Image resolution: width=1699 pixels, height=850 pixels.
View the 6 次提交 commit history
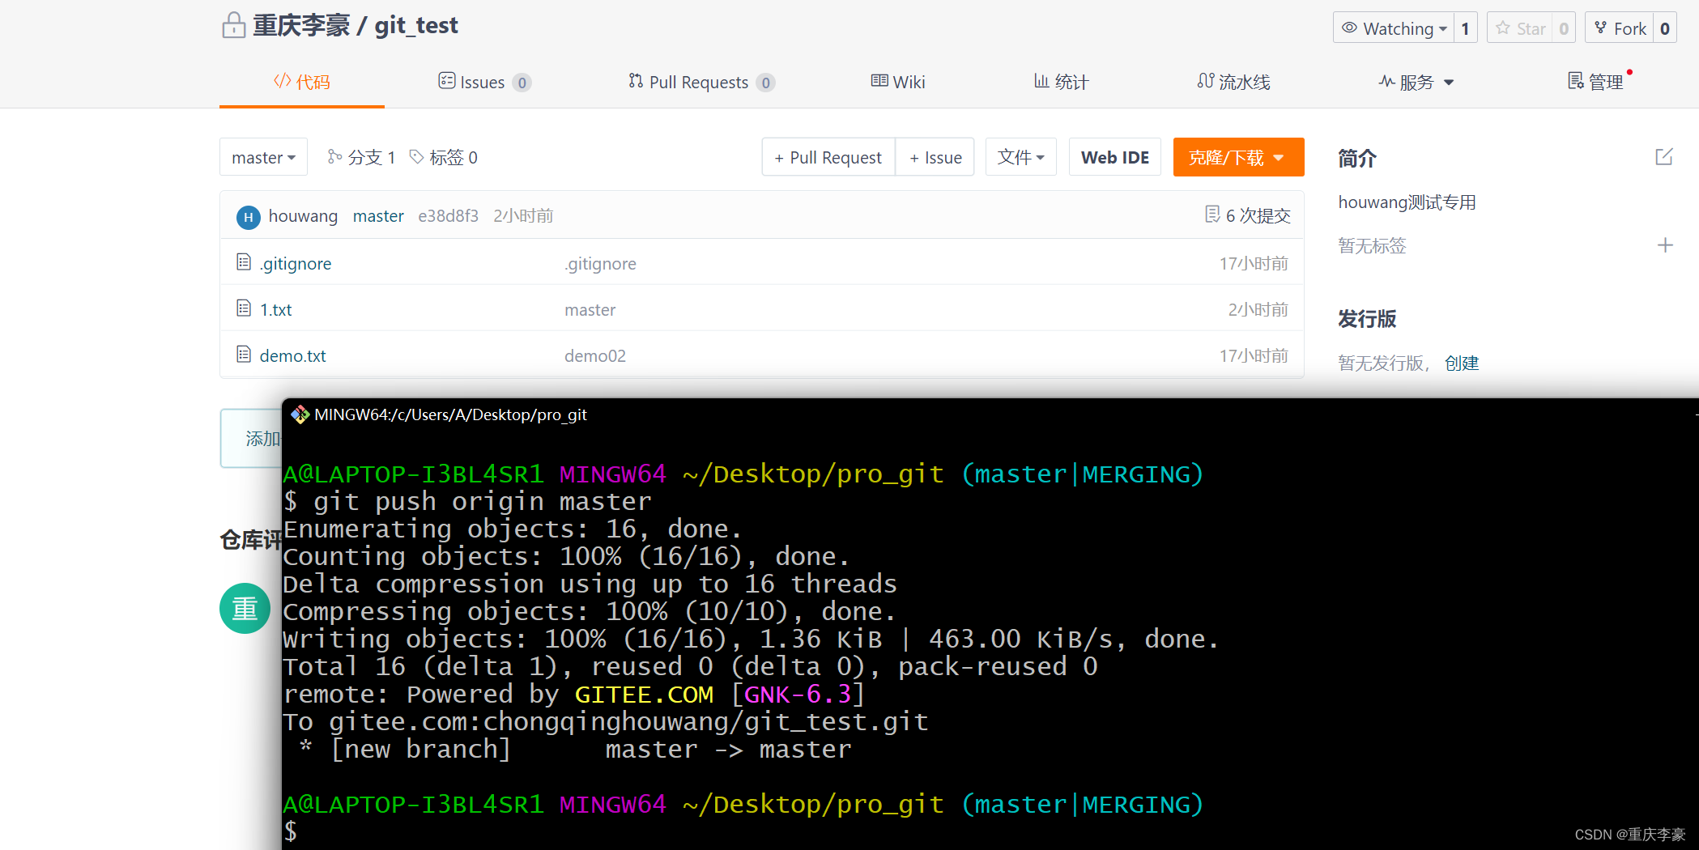1248,215
